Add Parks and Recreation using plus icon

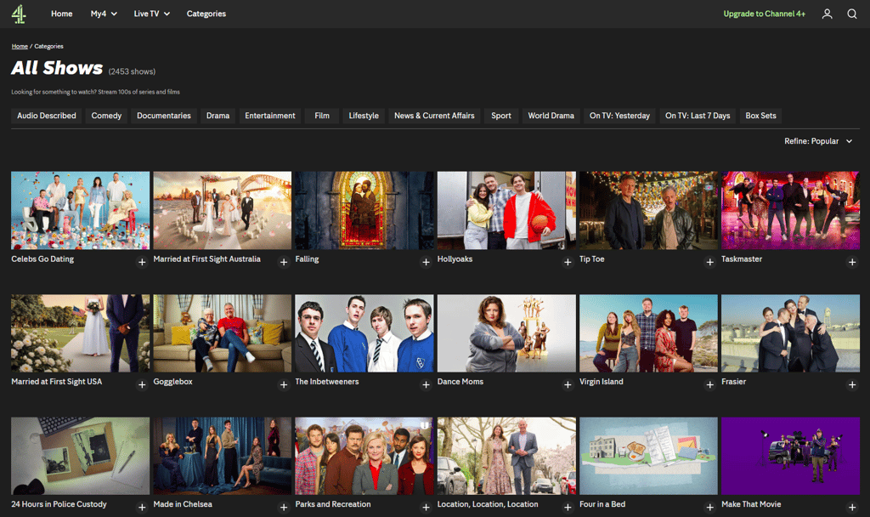click(426, 508)
